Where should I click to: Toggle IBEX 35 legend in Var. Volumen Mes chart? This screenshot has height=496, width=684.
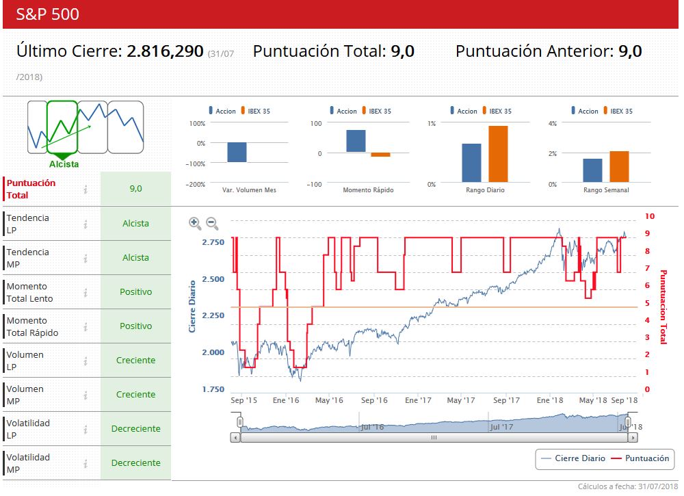coord(256,111)
